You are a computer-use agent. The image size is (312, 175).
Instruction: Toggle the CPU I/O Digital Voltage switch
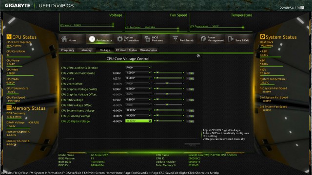[x=191, y=121]
